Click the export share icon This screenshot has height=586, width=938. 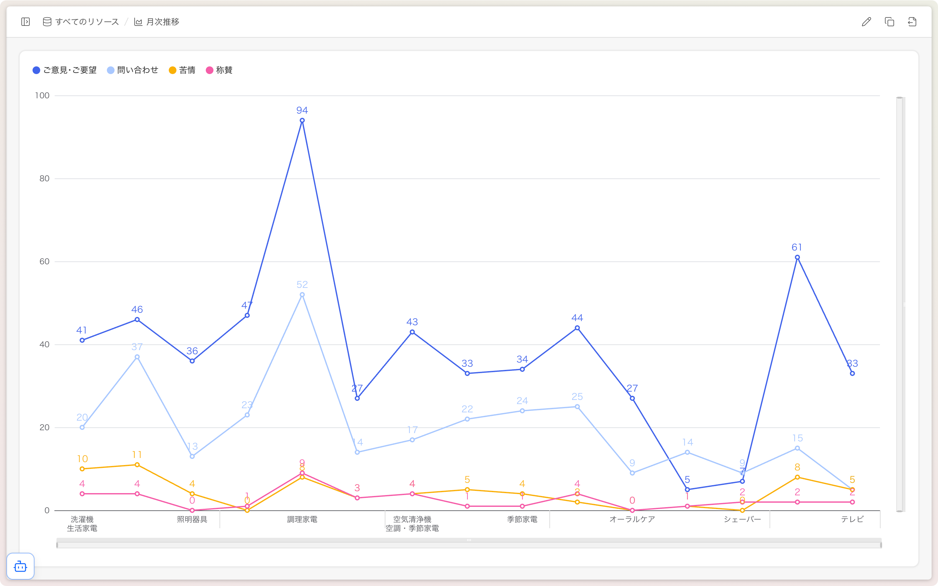[912, 22]
